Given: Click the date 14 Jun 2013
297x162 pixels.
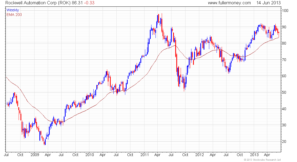Looking at the screenshot, I should point(268,3).
